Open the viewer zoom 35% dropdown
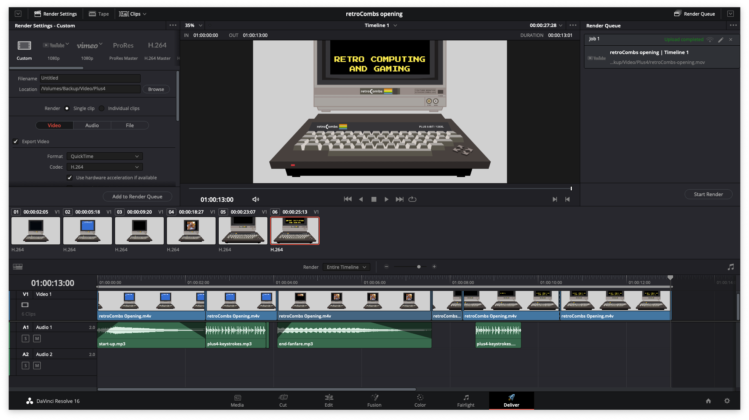 [194, 26]
